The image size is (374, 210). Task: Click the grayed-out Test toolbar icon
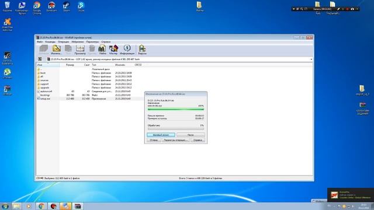[x=68, y=50]
